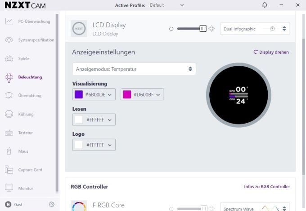This screenshot has height=211, width=306.
Task: Click the Beleuchtung sun icon
Action: (x=9, y=78)
